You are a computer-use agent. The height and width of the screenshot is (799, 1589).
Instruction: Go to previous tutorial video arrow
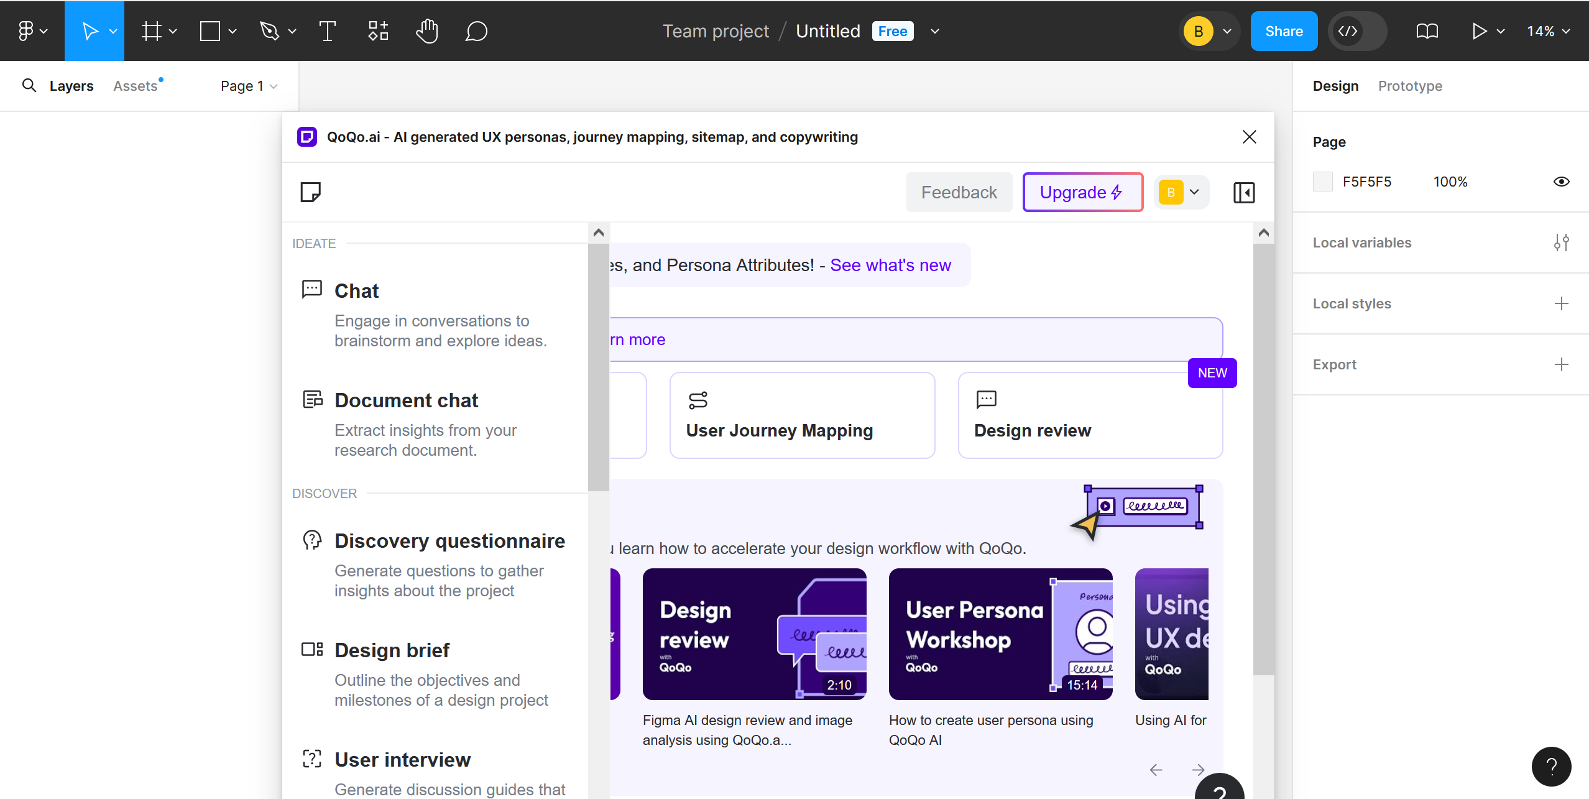point(1156,770)
